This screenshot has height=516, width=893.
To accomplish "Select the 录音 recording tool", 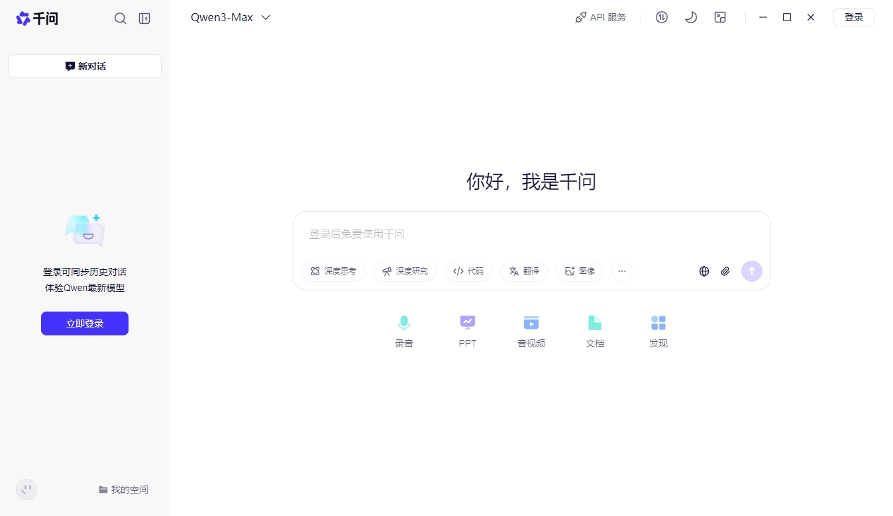I will coord(404,329).
